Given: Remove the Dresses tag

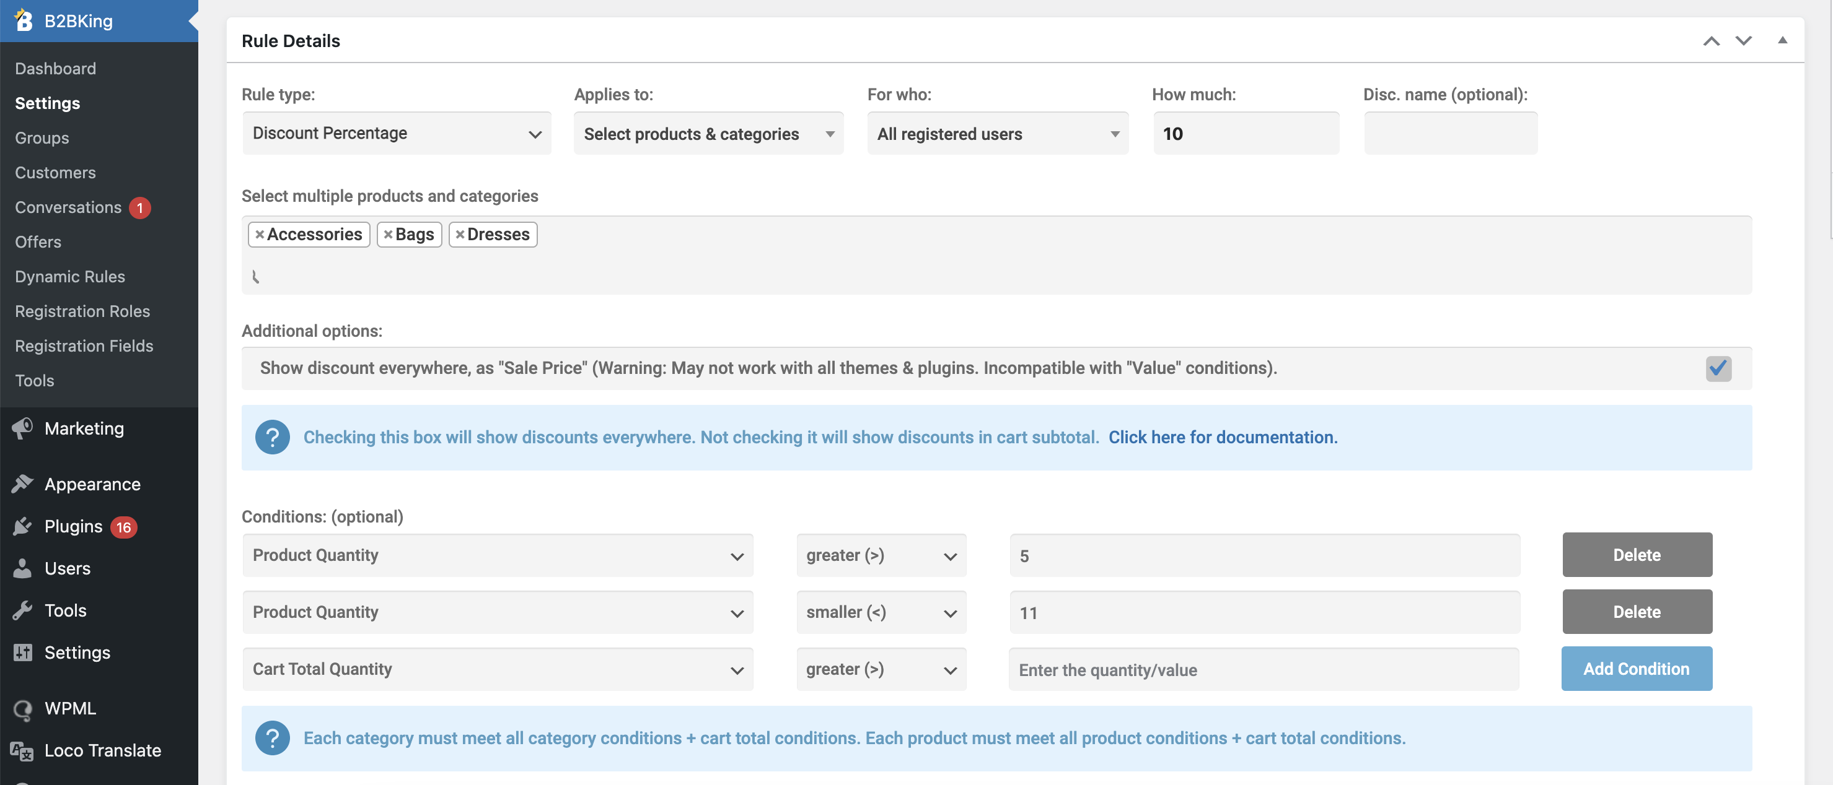Looking at the screenshot, I should [460, 235].
